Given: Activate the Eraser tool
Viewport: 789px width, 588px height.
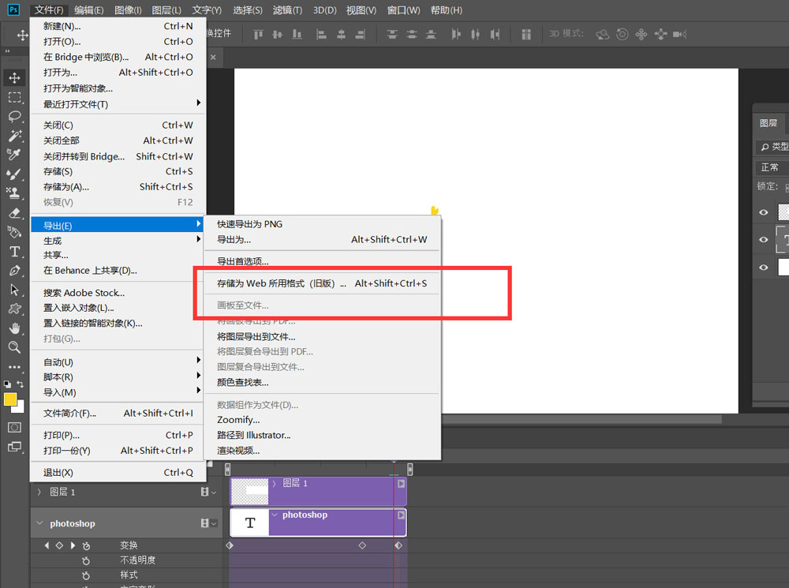Looking at the screenshot, I should [14, 212].
